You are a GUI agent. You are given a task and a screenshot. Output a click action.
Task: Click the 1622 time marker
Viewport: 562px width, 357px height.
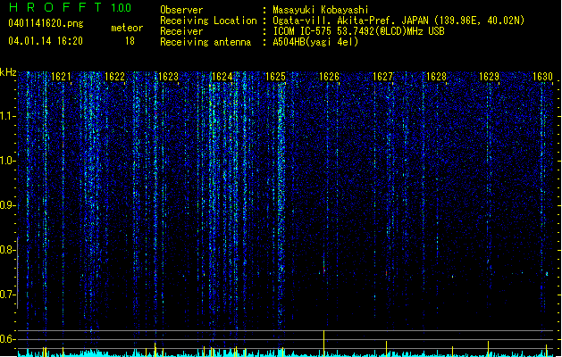[114, 77]
